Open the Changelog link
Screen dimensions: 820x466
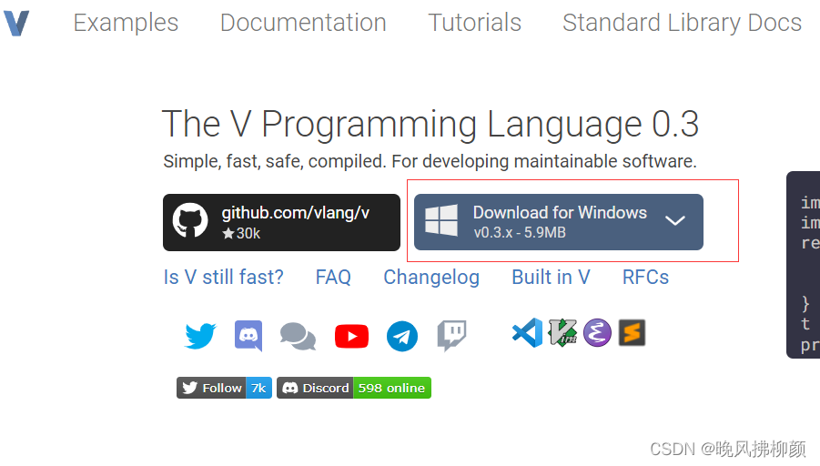pyautogui.click(x=431, y=278)
